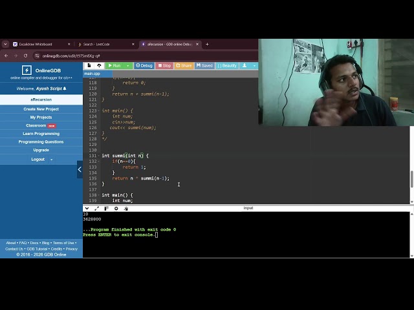Open the Docs footer link
Viewport: 414px width, 310px height.
[x=34, y=243]
